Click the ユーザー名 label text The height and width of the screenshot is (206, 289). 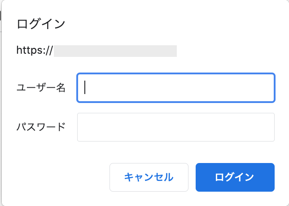[41, 88]
